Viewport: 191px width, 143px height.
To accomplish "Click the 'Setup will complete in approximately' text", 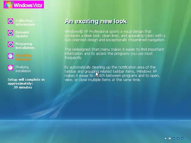I will [26, 81].
